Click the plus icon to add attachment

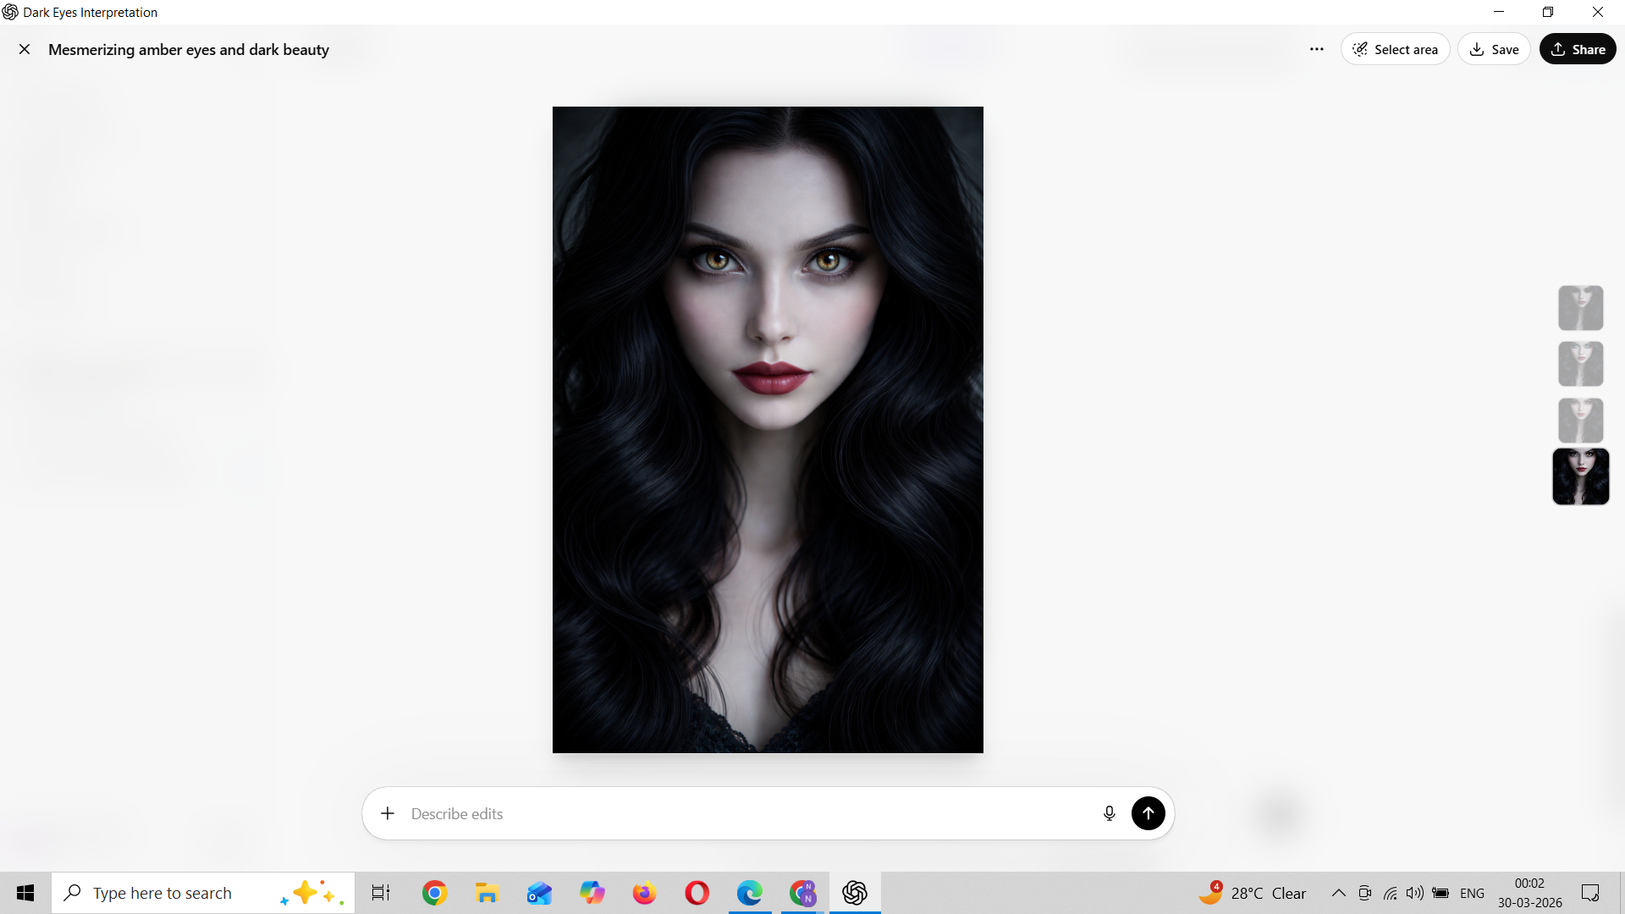click(x=388, y=813)
